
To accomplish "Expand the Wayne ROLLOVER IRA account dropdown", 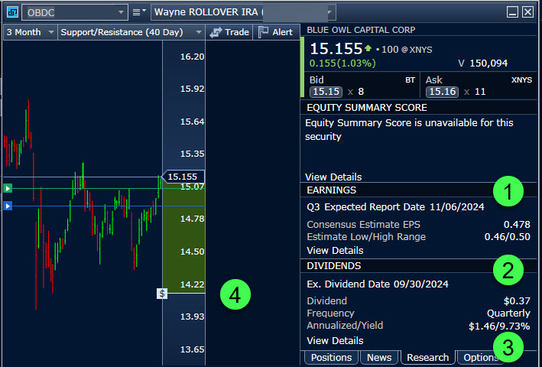I will pos(329,12).
